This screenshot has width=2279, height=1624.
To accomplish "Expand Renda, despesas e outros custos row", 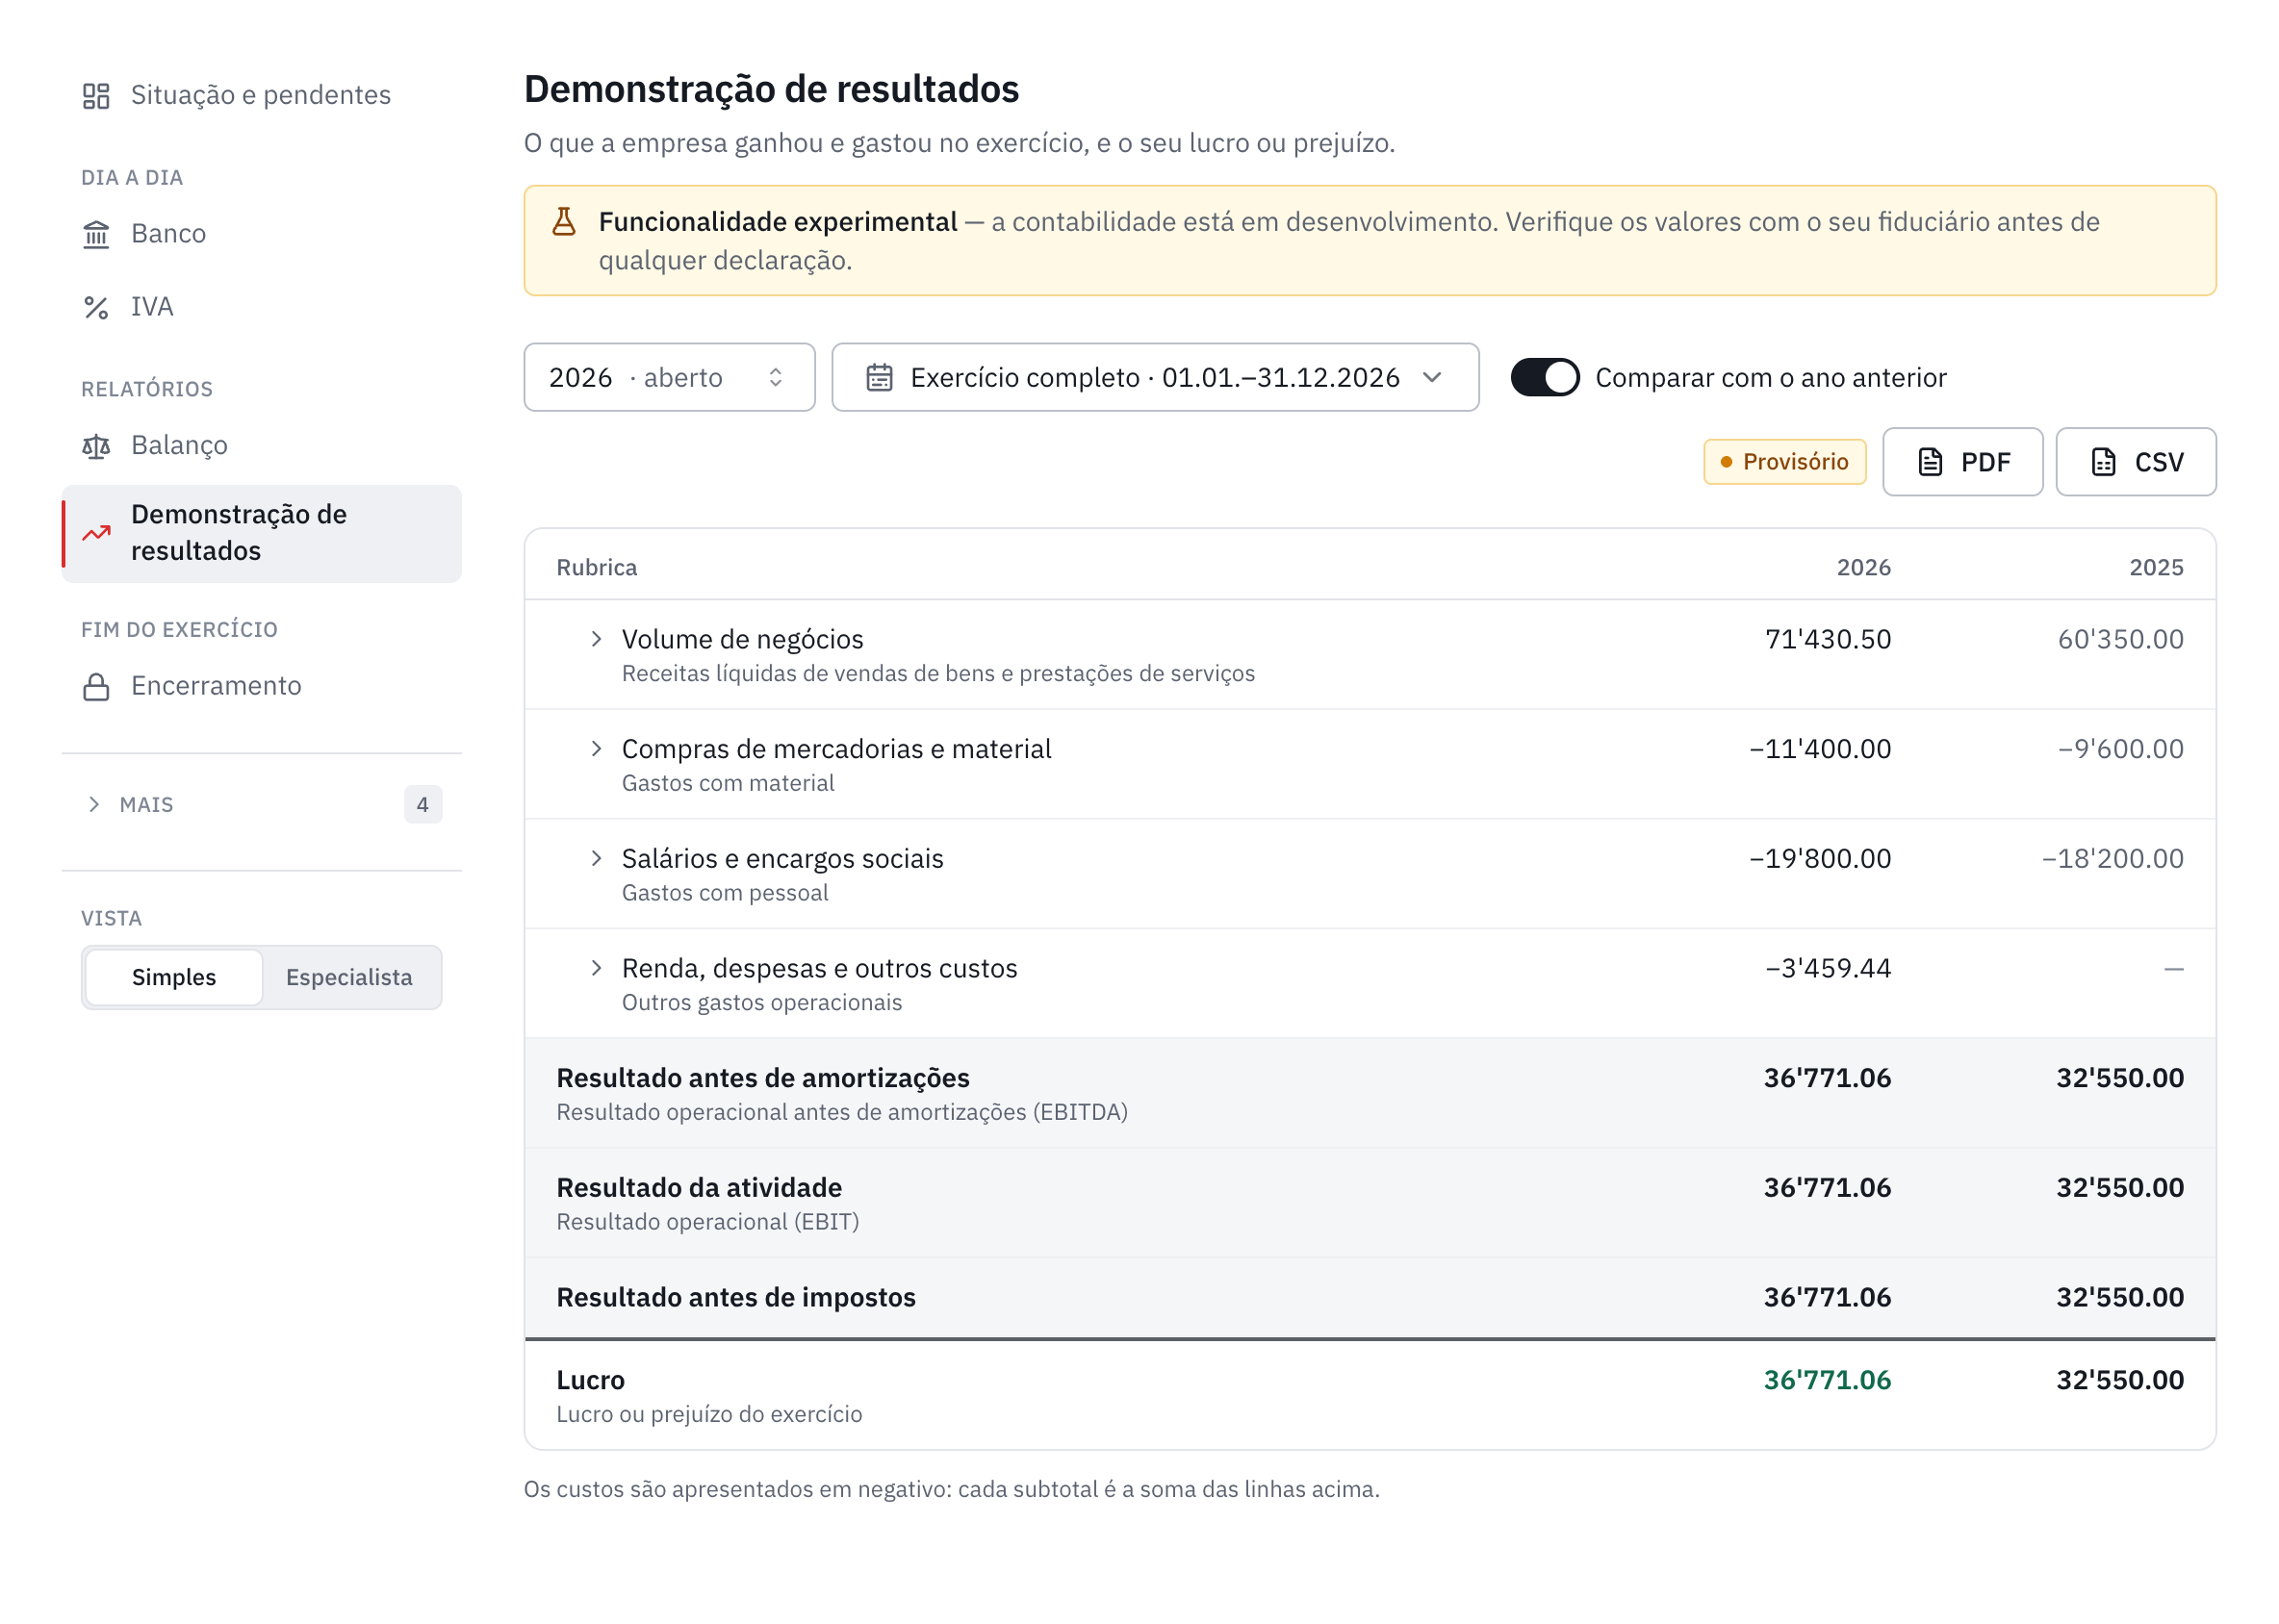I will pyautogui.click(x=597, y=968).
